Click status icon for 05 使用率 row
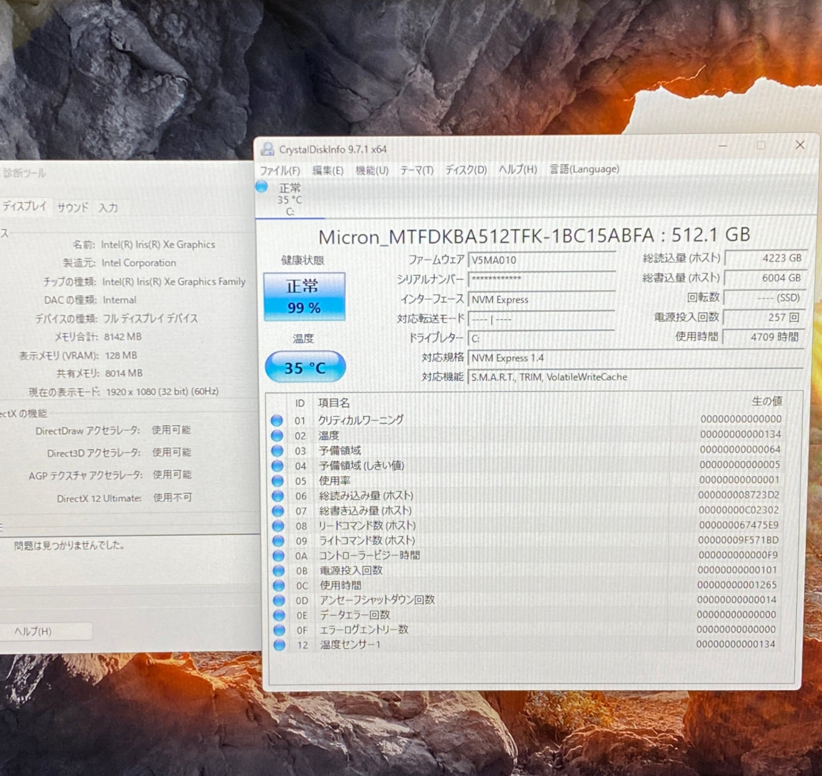This screenshot has width=822, height=776. click(278, 481)
